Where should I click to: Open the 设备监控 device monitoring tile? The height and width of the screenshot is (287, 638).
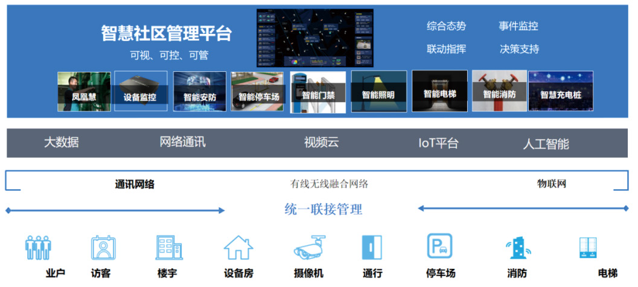[x=140, y=92]
